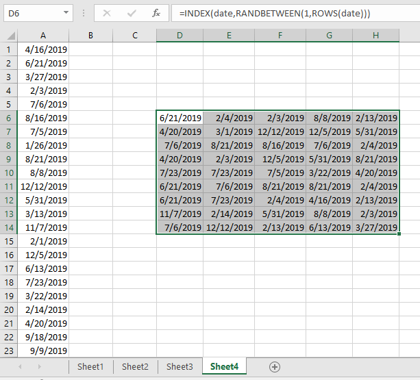Click cell E13 with 2/14/2019
The height and width of the screenshot is (380, 420).
click(229, 214)
